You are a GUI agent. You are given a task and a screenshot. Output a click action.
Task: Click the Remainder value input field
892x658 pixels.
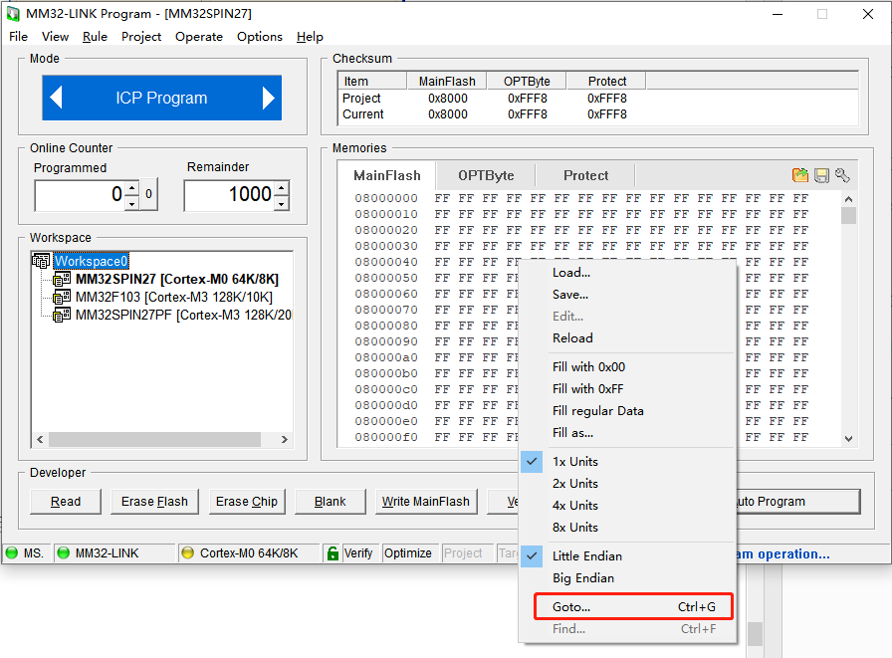[x=230, y=195]
